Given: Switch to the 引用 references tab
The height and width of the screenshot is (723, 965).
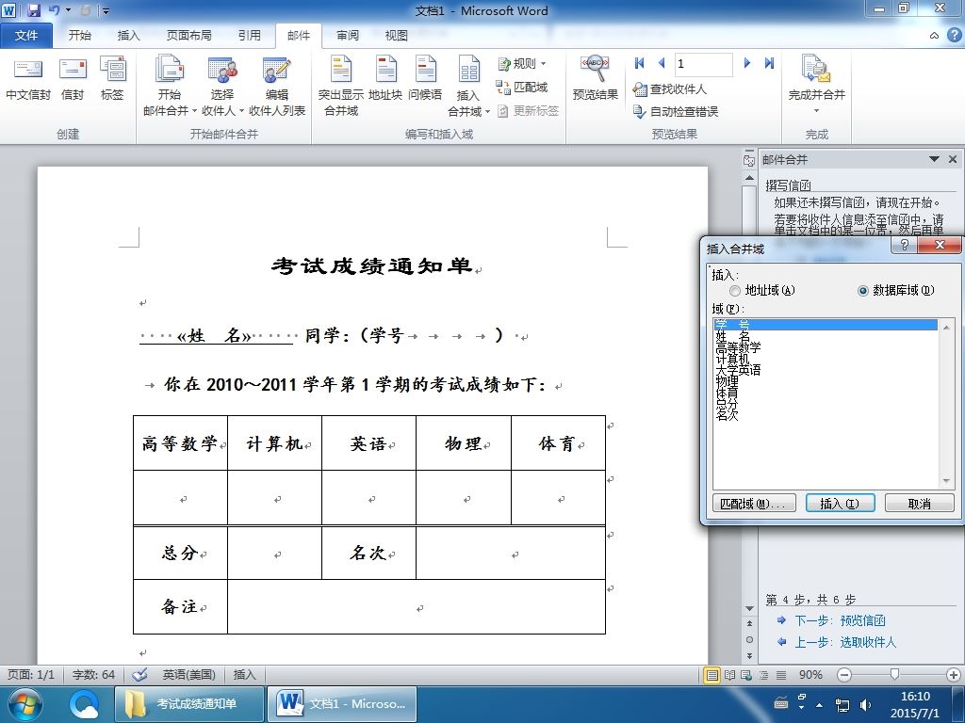Looking at the screenshot, I should (x=249, y=35).
